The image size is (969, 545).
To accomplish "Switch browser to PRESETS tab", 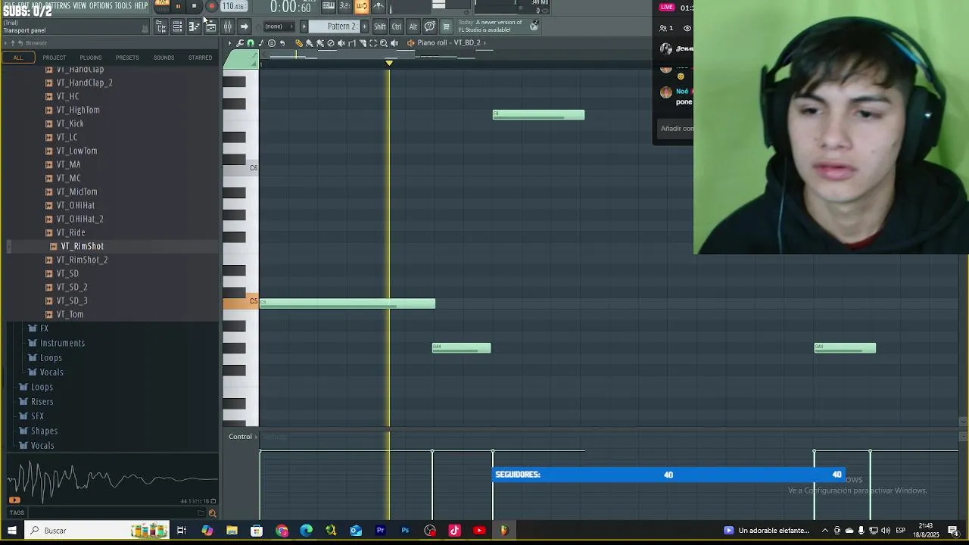I will 127,58.
